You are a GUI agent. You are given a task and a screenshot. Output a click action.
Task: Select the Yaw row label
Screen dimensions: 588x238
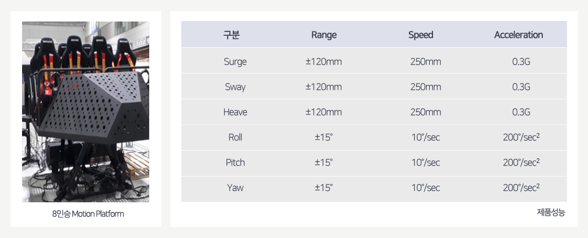(x=235, y=188)
